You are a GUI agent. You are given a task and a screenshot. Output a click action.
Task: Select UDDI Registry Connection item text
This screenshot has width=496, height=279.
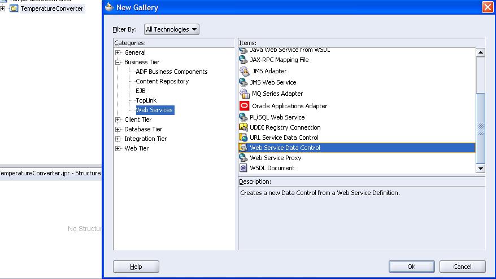coord(285,127)
